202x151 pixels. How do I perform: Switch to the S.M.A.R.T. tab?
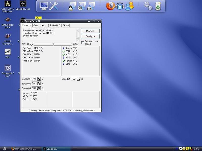[55, 25]
